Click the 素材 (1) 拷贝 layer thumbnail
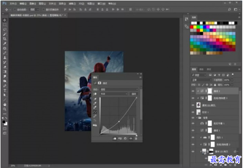Viewport: 243px width, 168px height. click(198, 105)
